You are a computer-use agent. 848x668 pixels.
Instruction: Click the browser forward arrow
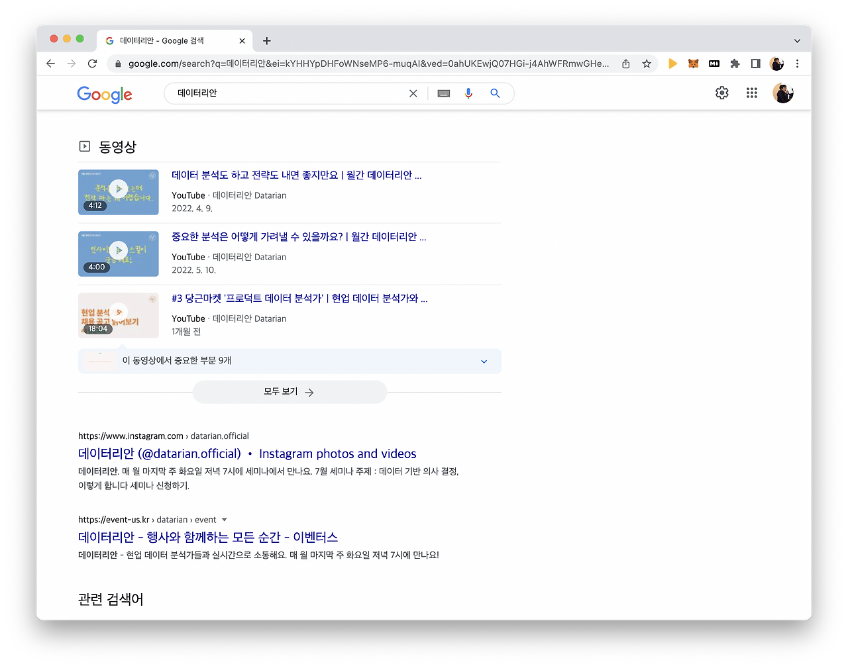(72, 64)
